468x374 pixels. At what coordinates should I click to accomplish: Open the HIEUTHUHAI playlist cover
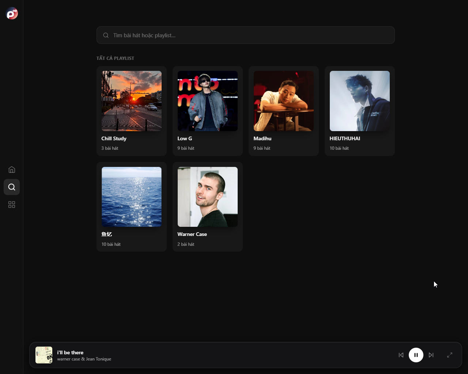click(360, 101)
